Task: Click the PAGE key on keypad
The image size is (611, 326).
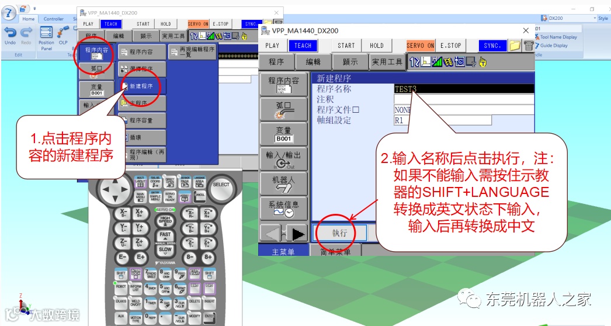Action: (185, 182)
